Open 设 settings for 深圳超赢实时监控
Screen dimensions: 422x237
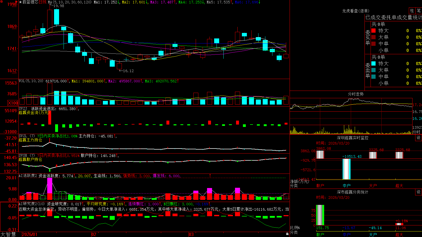pyautogui.click(x=419, y=138)
